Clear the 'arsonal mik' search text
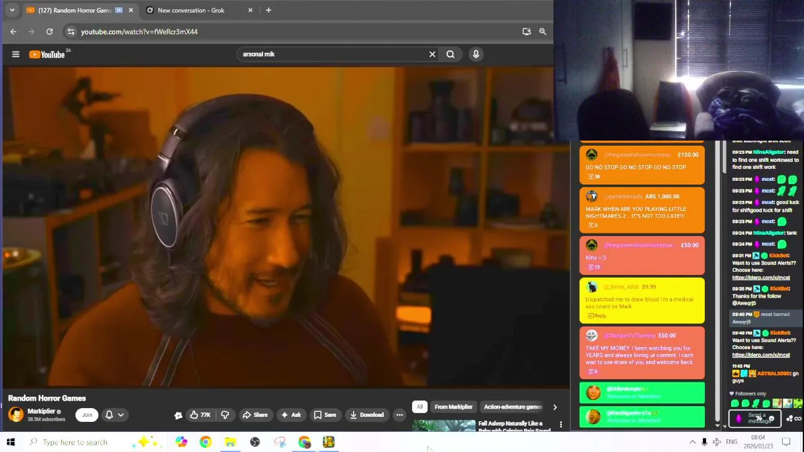Screen dimensions: 804x452 pos(432,54)
